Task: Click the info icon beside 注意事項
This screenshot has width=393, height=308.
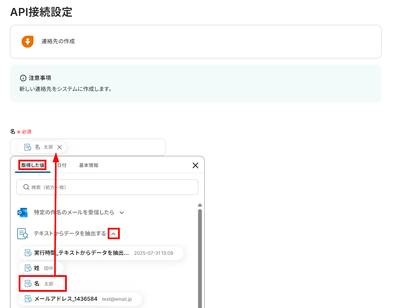Action: click(23, 78)
